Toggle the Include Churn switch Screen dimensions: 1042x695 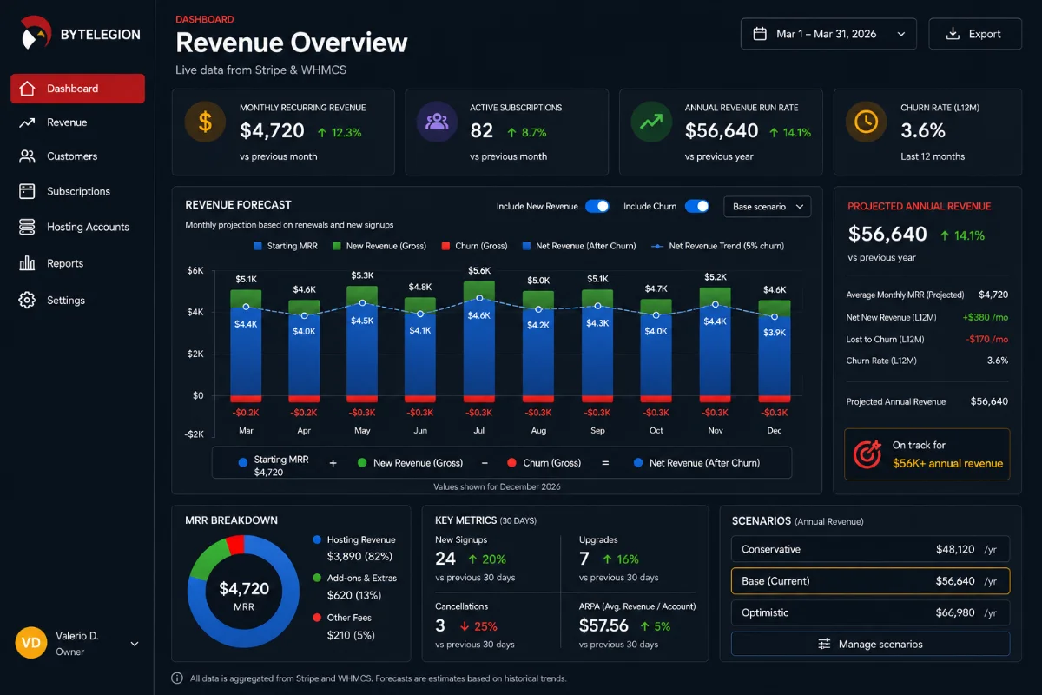pos(697,207)
